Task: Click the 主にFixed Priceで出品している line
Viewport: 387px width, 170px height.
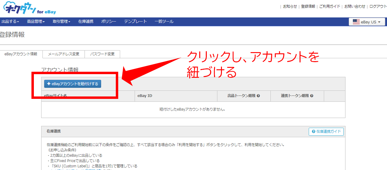Action: point(73,161)
